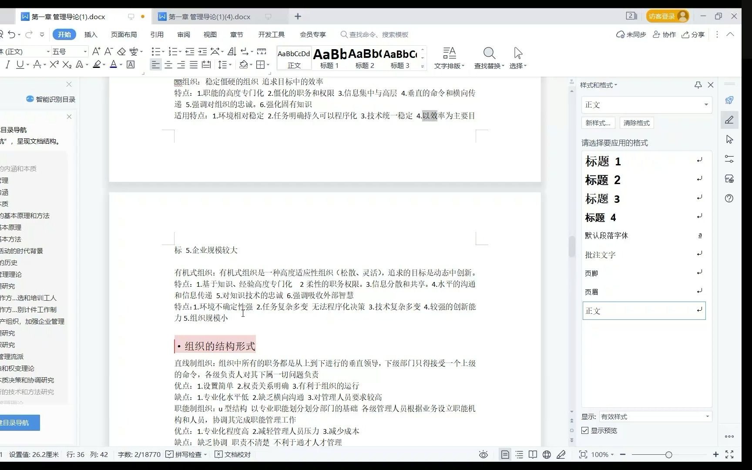
Task: Click the distributed alignment icon
Action: pos(206,65)
